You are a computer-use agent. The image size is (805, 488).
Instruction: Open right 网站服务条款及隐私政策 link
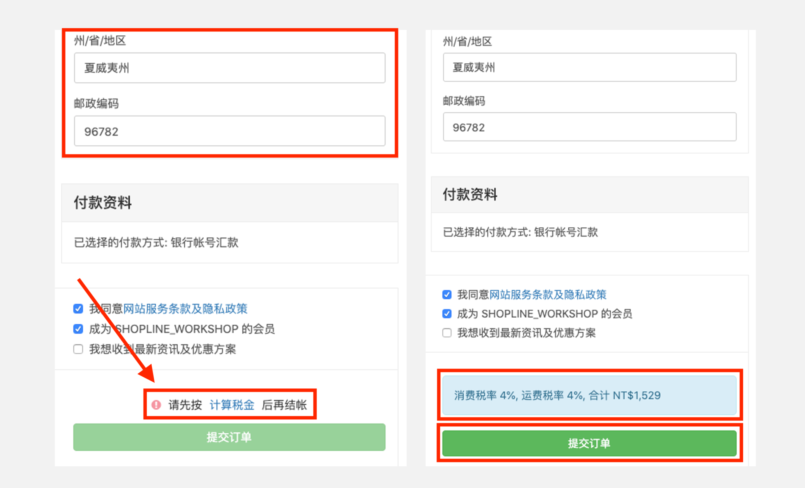[547, 295]
